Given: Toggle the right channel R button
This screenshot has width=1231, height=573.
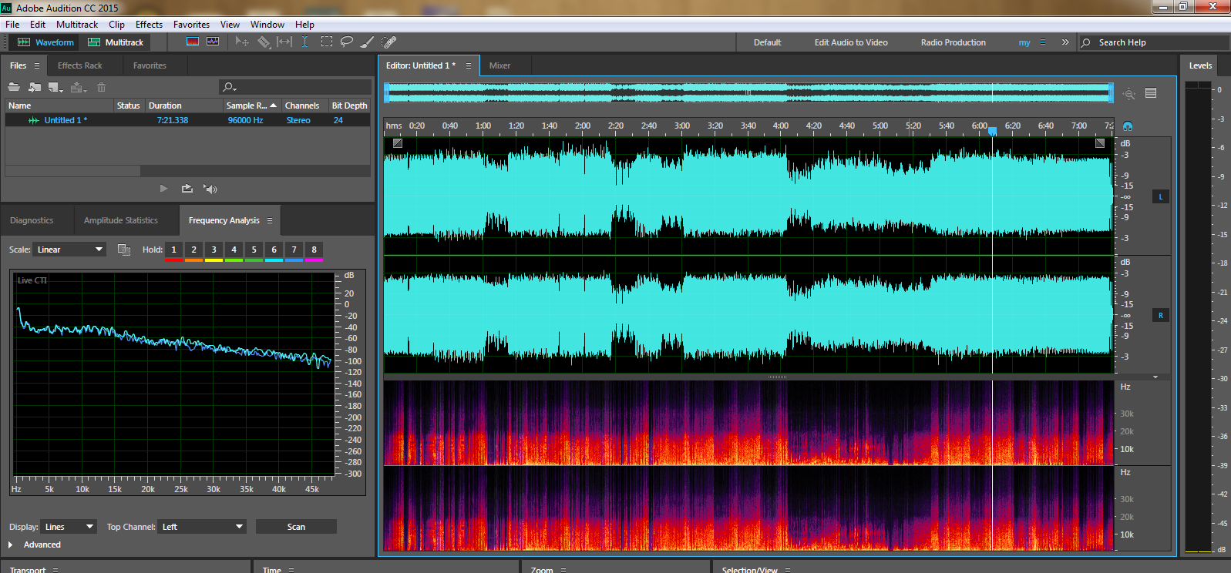Looking at the screenshot, I should 1160,316.
